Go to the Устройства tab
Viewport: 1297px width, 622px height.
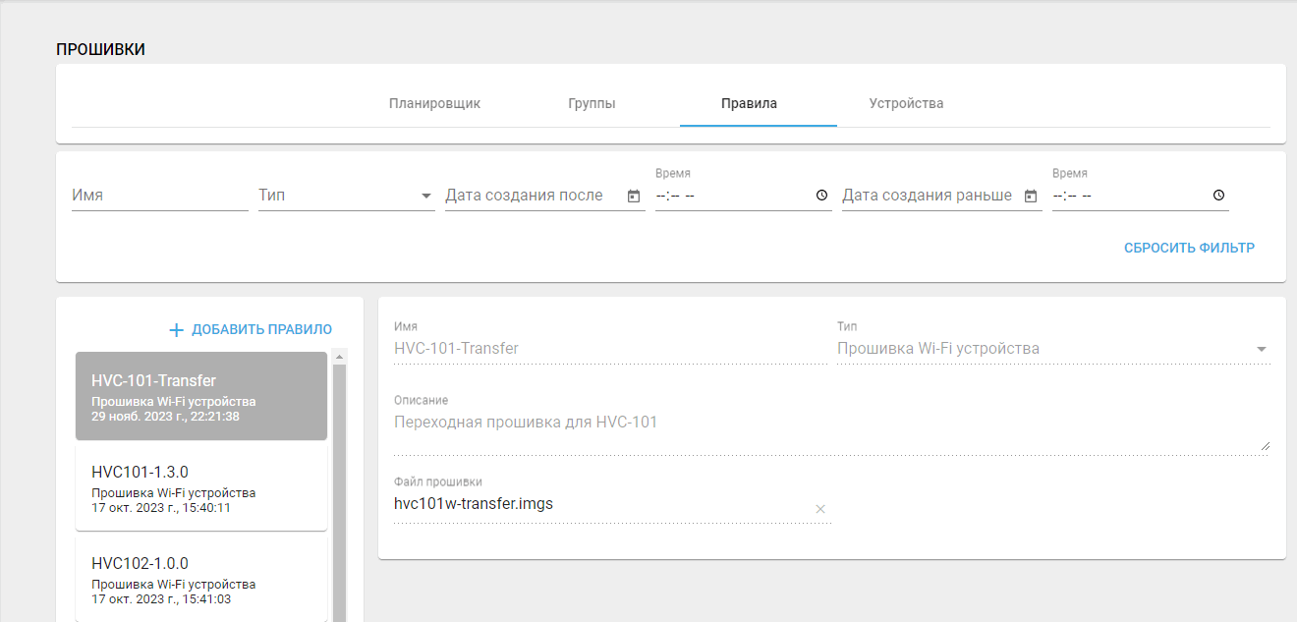[906, 103]
